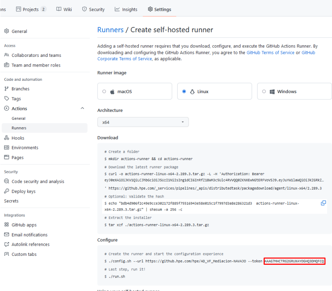
Task: Click the Email notifications envelope icon
Action: tap(7, 235)
